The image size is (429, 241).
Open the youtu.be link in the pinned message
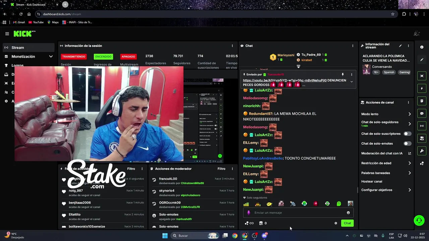(285, 80)
